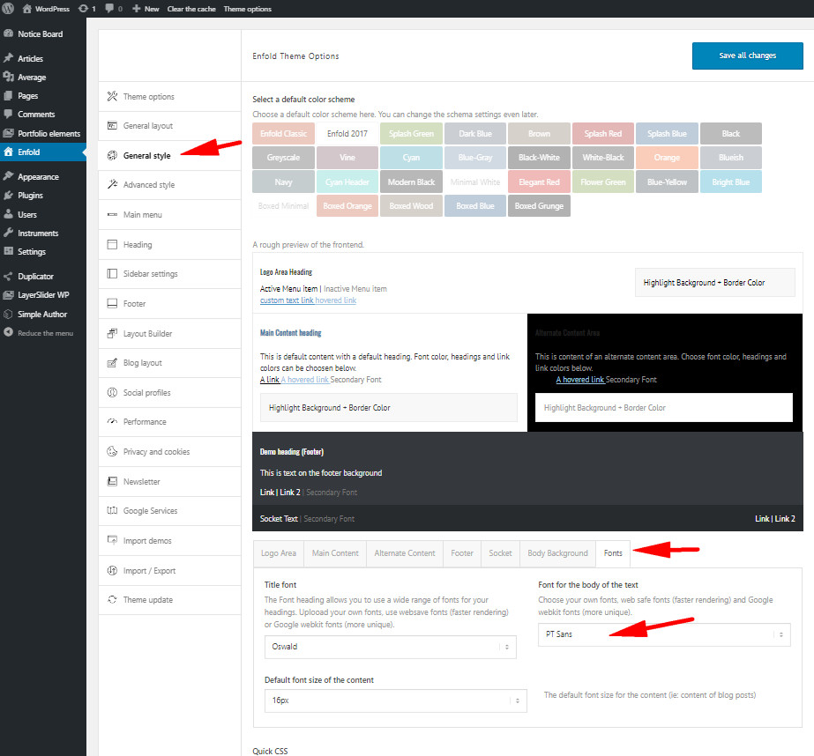Open Notice Board in WordPress sidebar
This screenshot has width=814, height=756.
[x=43, y=33]
